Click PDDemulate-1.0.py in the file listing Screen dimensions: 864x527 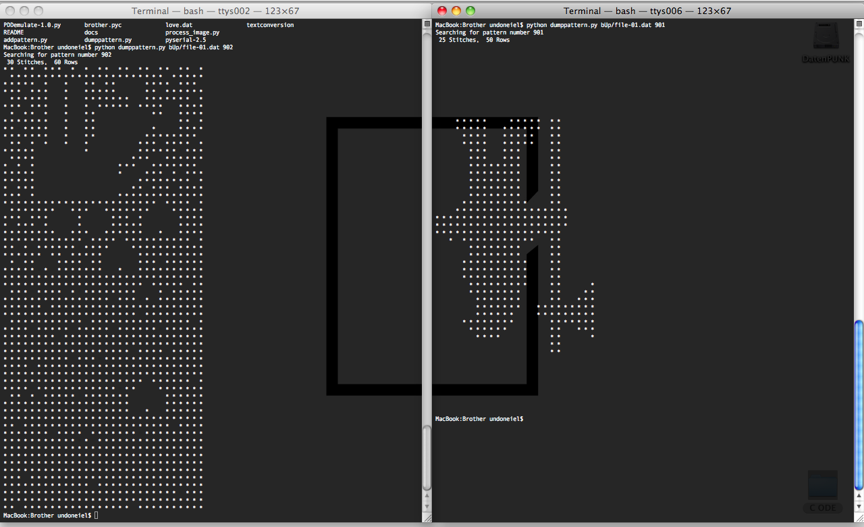coord(32,25)
